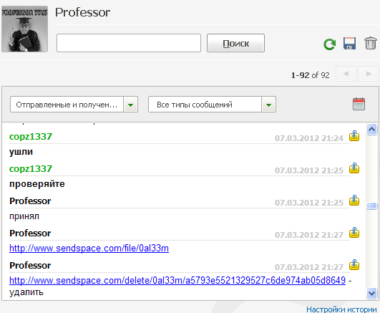Viewport: 380px width, 313px height.
Task: Click clipboard icon beside the sendspace file link message
Action: click(x=354, y=233)
